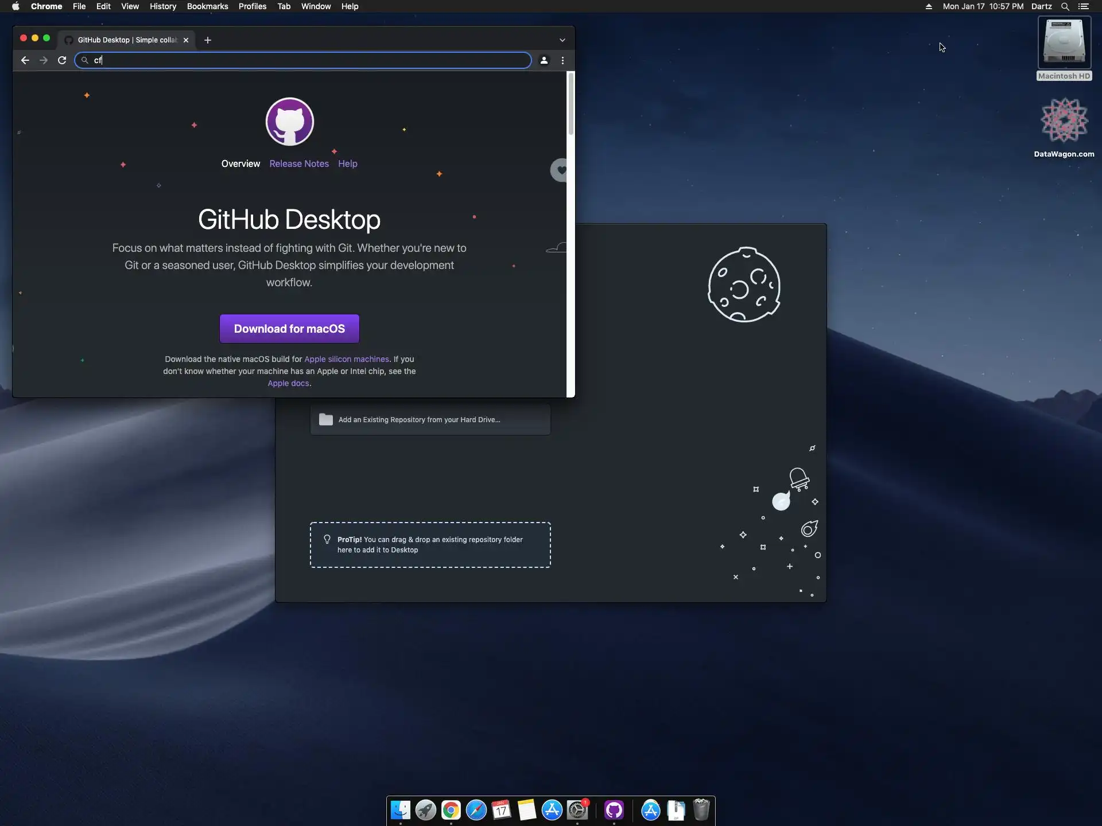Launch GitHub Desktop from the Dock
The width and height of the screenshot is (1102, 826).
pyautogui.click(x=614, y=810)
